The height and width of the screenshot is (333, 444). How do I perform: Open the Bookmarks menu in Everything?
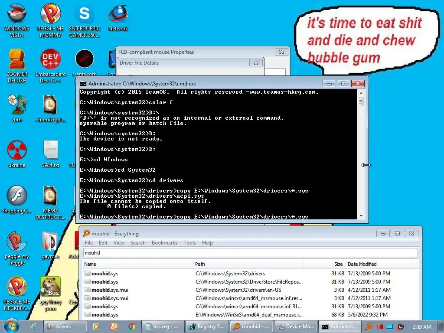tap(164, 243)
